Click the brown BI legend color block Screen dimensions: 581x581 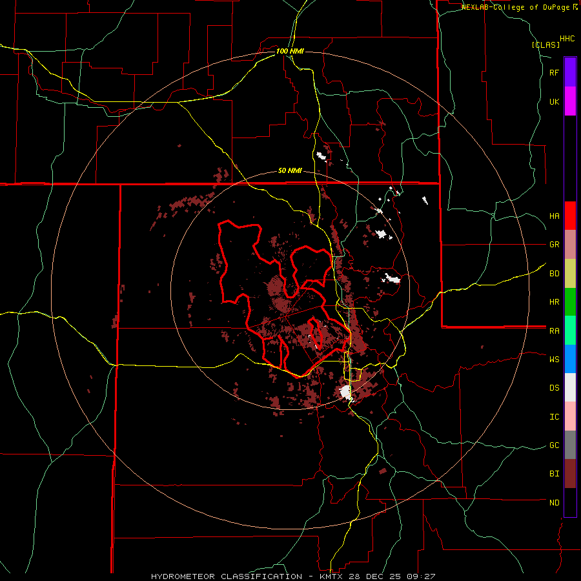tap(570, 474)
